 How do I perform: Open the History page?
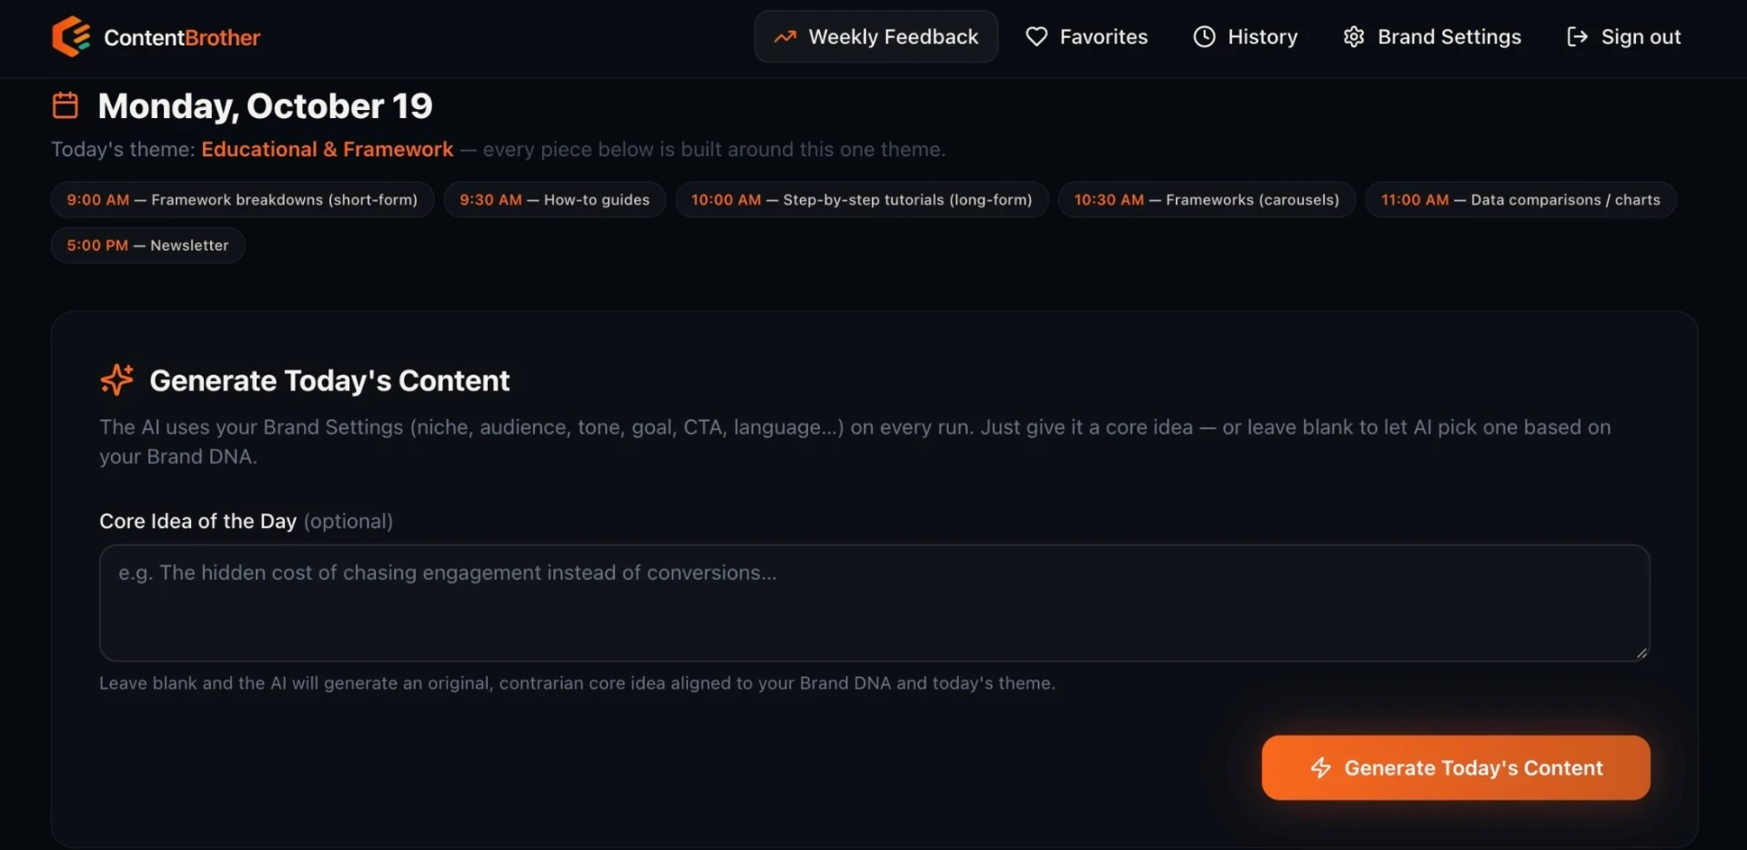click(x=1245, y=36)
